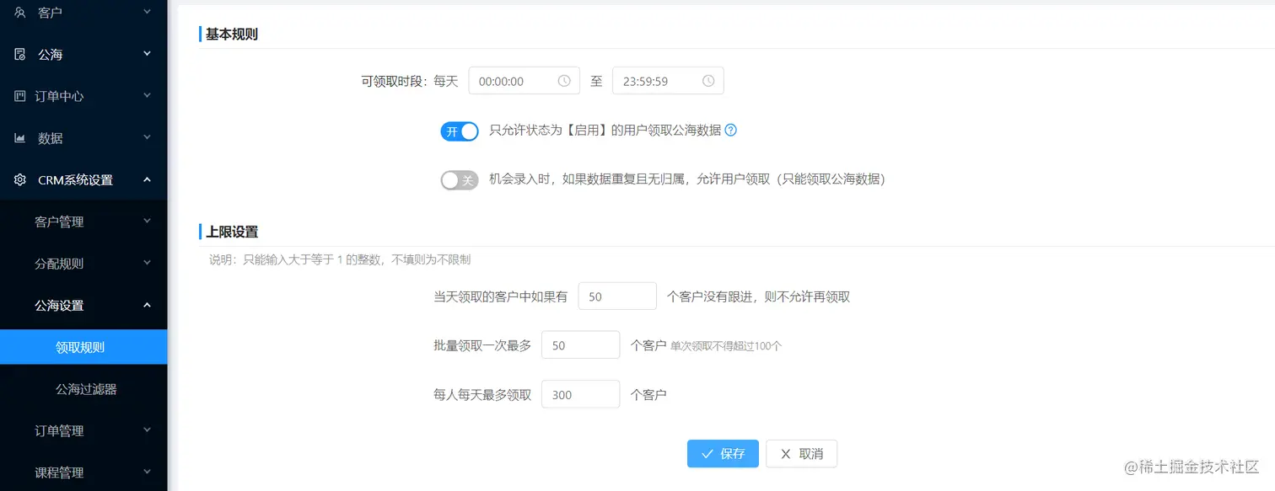Click the 基本规则 section heading
1275x491 pixels.
[x=232, y=35]
